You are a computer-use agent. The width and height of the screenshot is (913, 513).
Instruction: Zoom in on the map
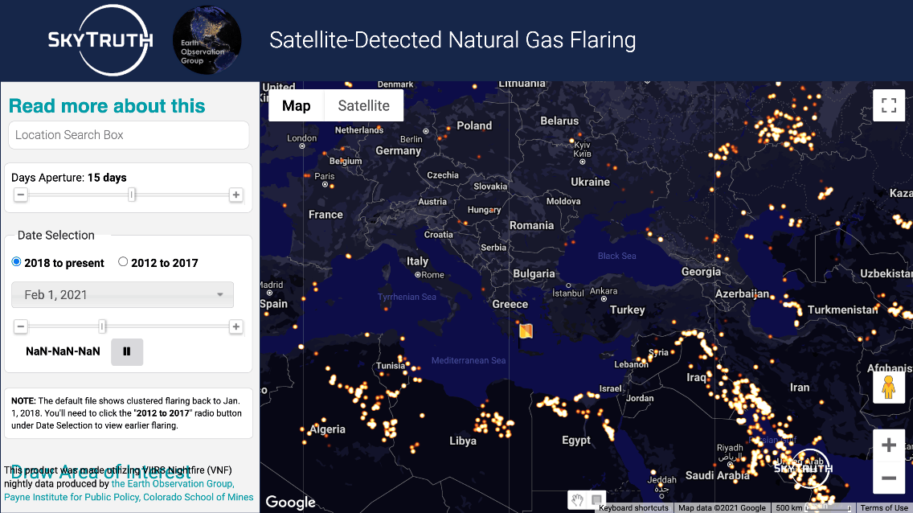coord(889,445)
